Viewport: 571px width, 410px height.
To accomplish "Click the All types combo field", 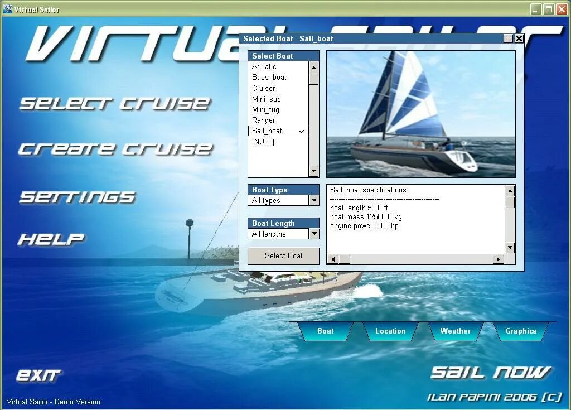I will tap(279, 200).
